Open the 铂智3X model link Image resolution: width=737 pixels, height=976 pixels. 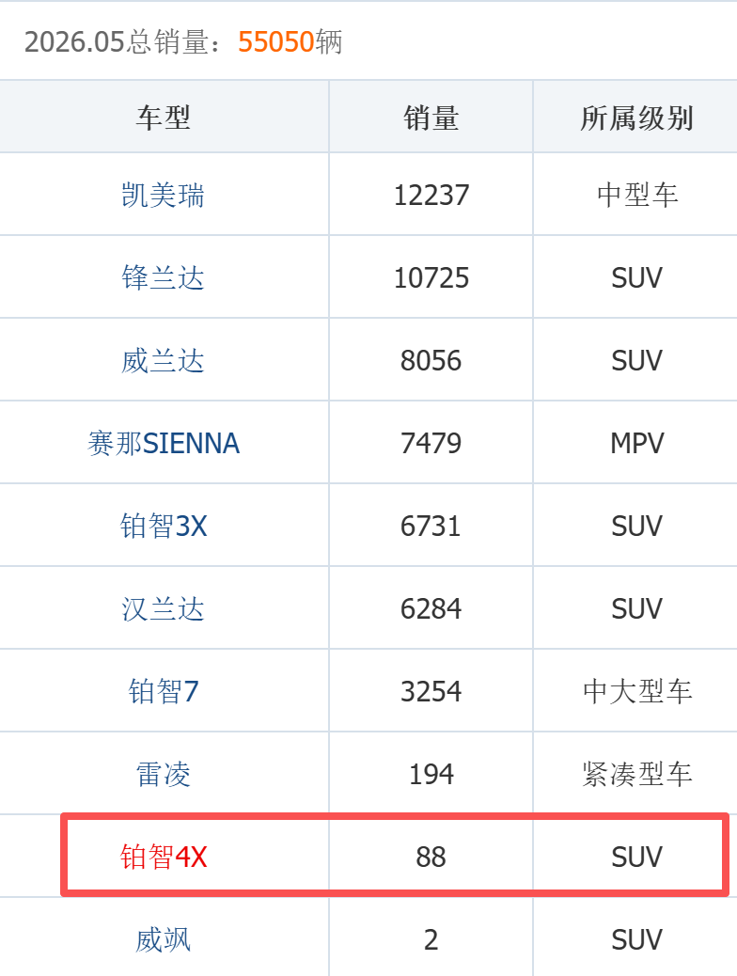pos(163,526)
